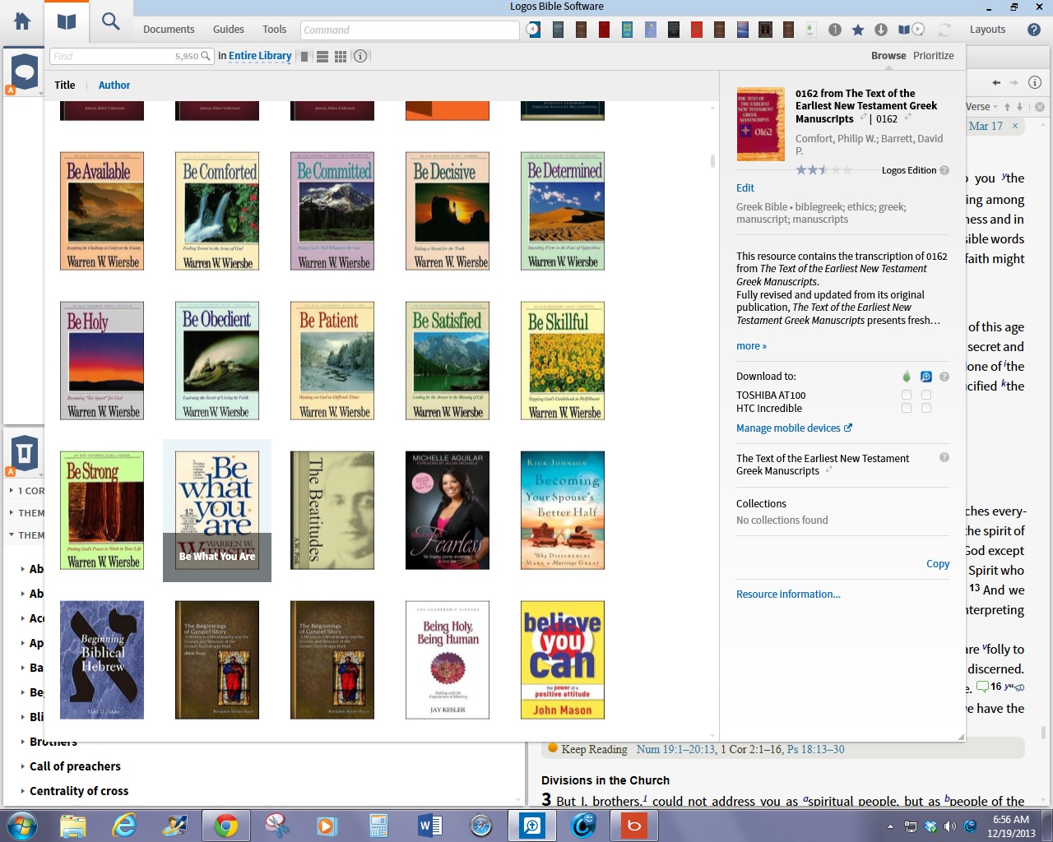This screenshot has height=842, width=1053.
Task: Open the believe you can book cover
Action: [x=563, y=660]
